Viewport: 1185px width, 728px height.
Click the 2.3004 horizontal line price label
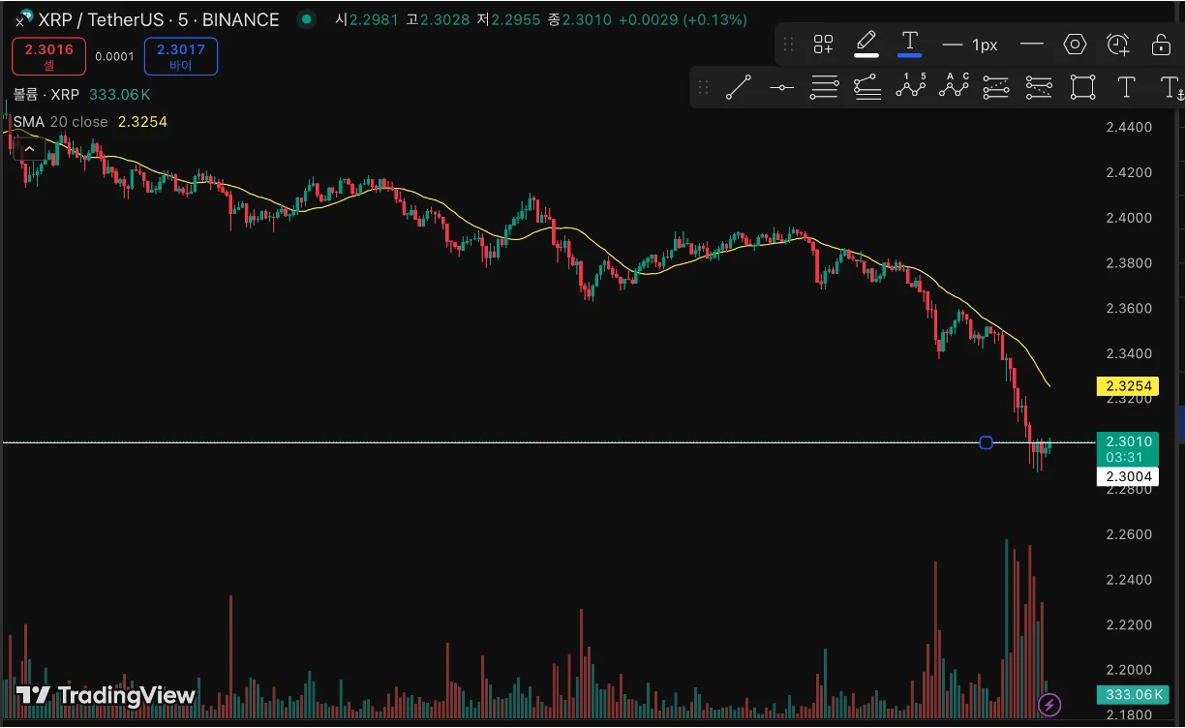pos(1128,476)
